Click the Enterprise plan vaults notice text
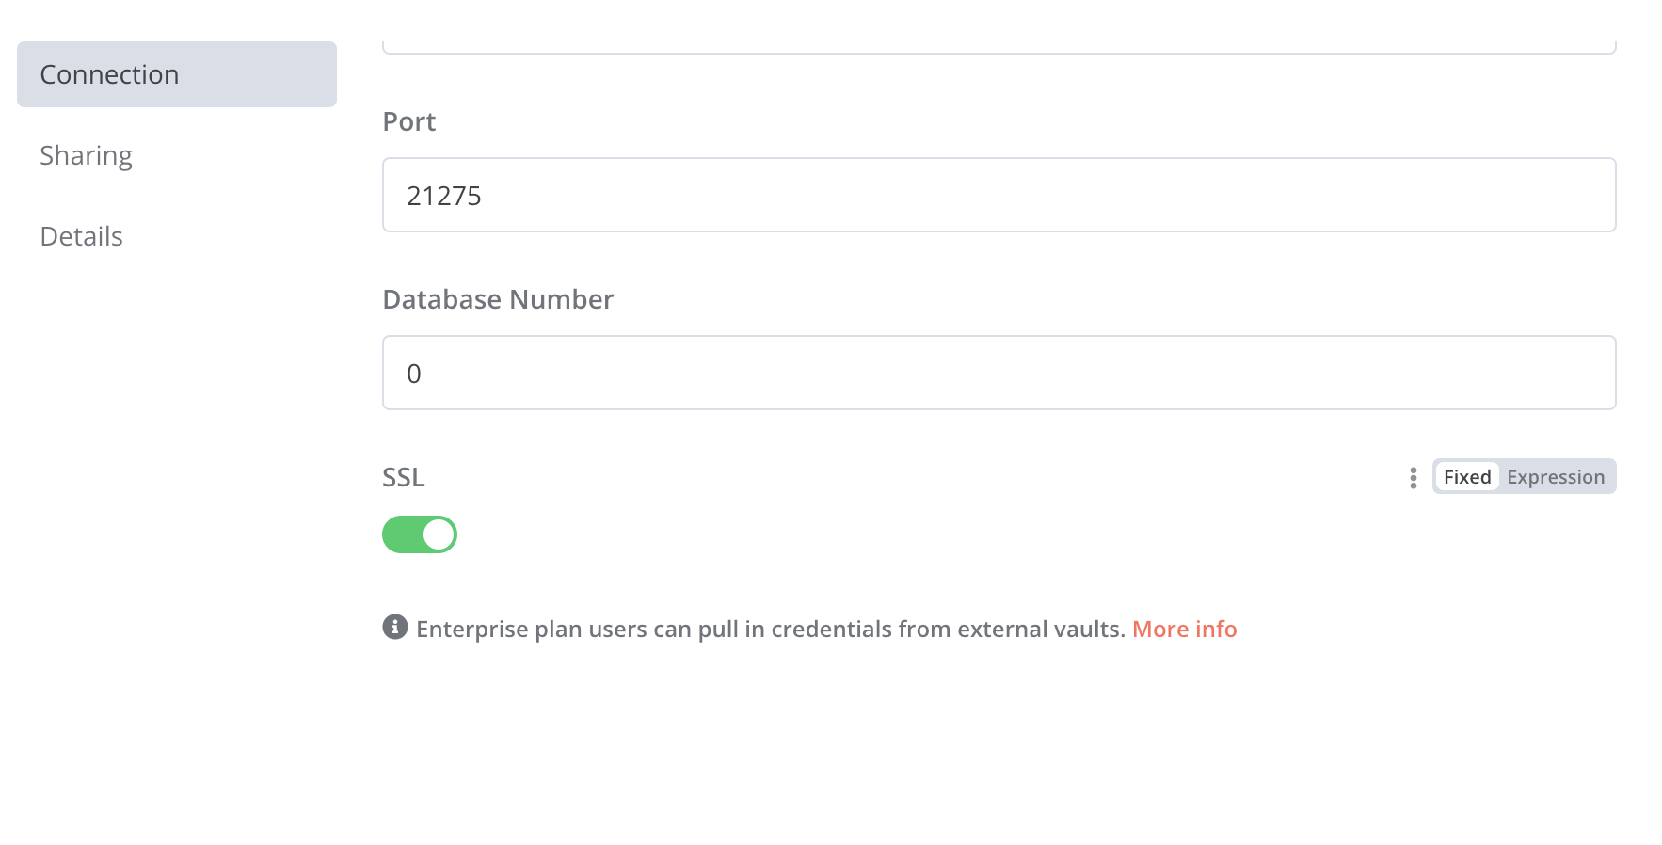The width and height of the screenshot is (1662, 845). click(x=771, y=629)
